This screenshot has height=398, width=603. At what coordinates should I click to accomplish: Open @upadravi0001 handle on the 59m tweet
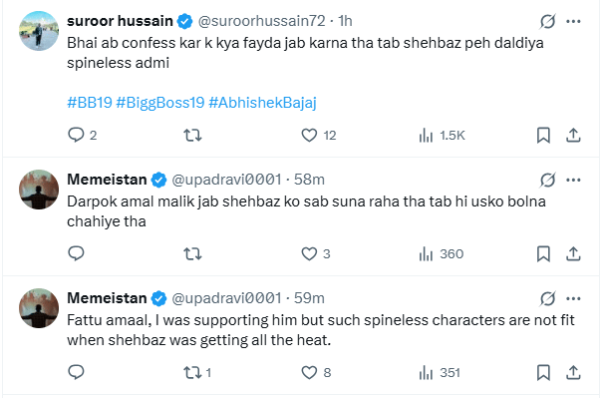pyautogui.click(x=226, y=298)
